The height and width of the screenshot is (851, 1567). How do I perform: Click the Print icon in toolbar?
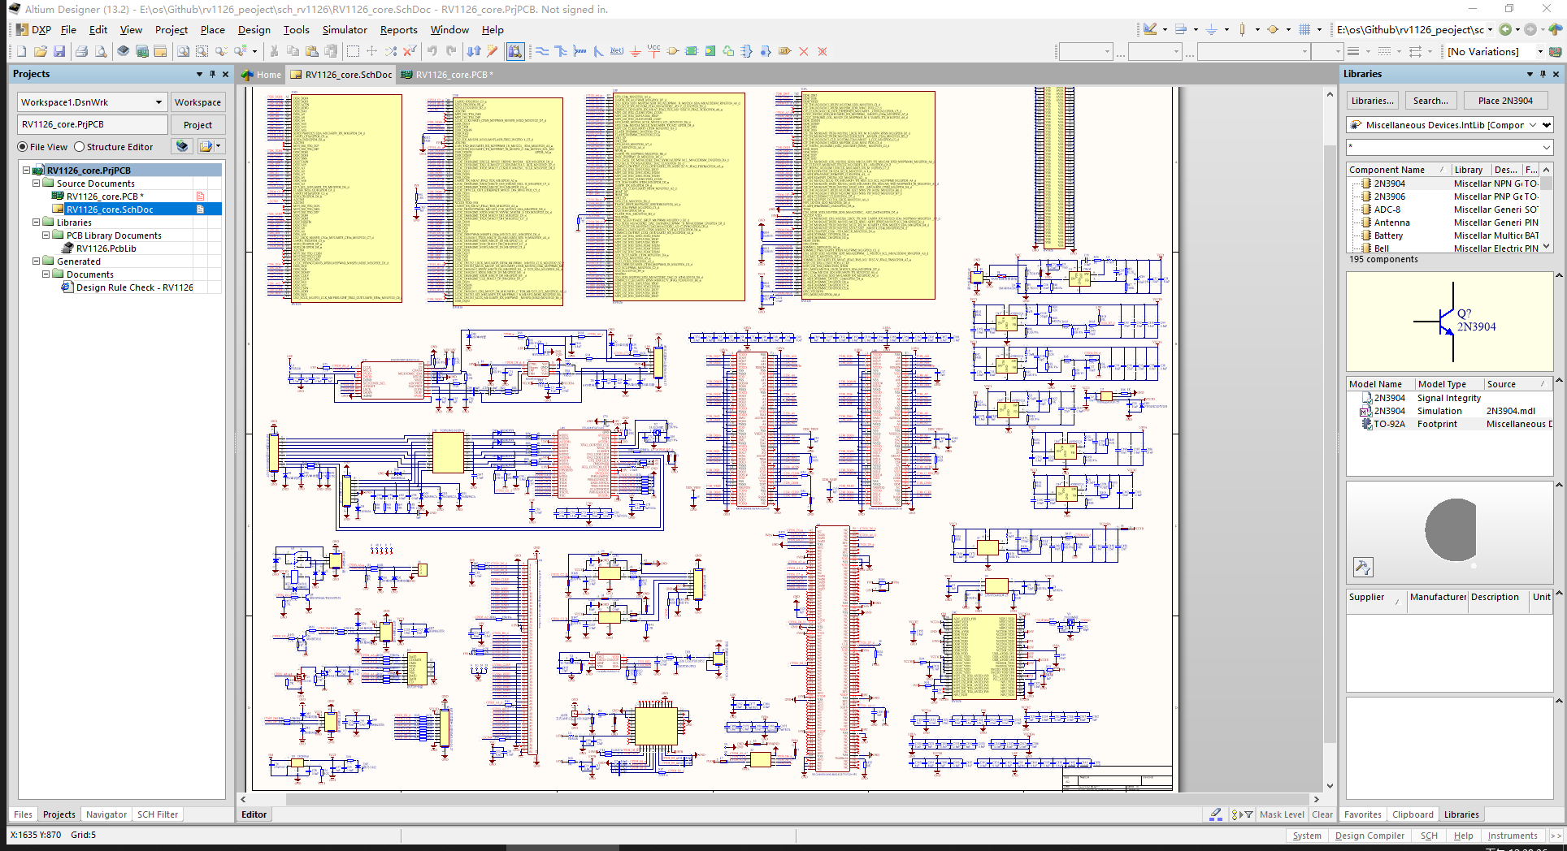point(81,51)
